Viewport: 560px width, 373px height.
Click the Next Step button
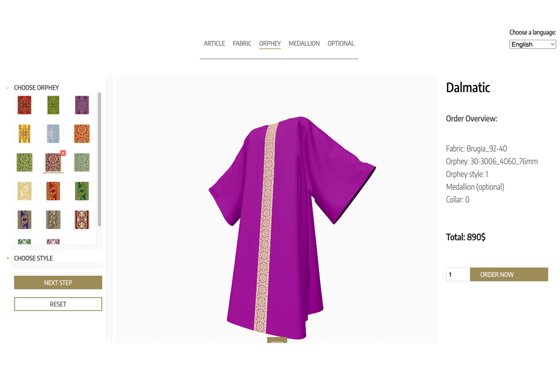point(58,283)
